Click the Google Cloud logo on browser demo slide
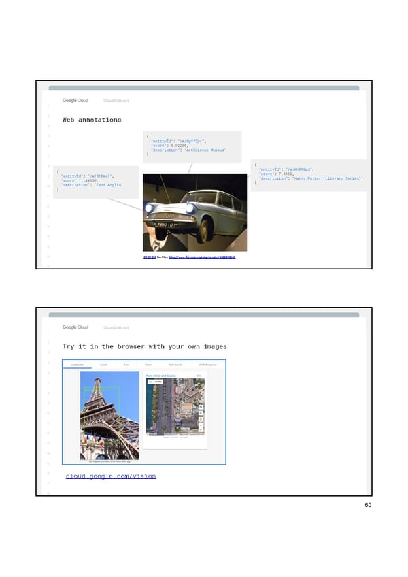This screenshot has height=577, width=408. [75, 327]
